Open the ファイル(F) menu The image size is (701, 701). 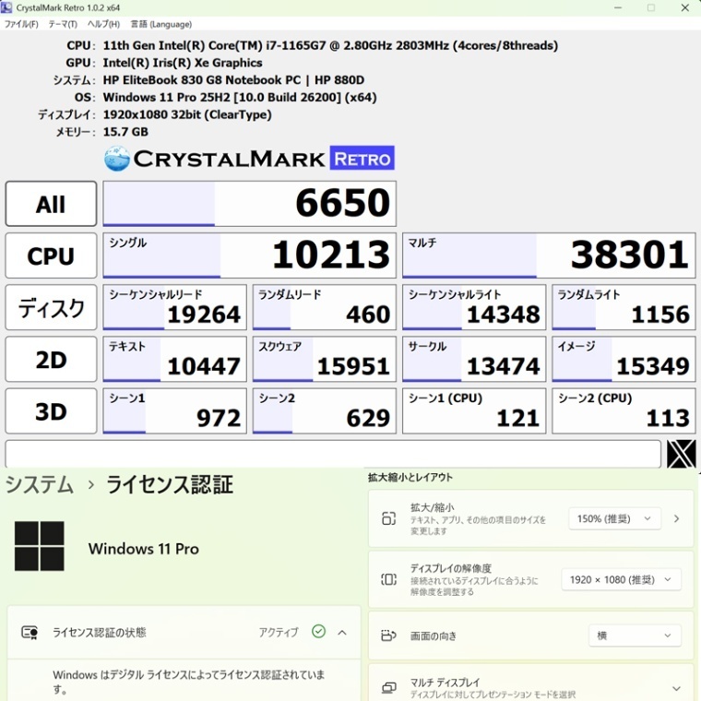[x=21, y=24]
